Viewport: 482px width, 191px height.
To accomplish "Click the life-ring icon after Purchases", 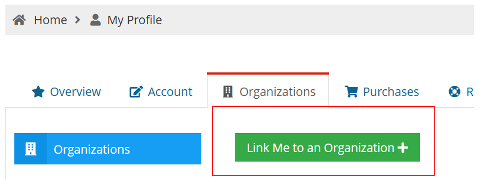I will coord(455,91).
